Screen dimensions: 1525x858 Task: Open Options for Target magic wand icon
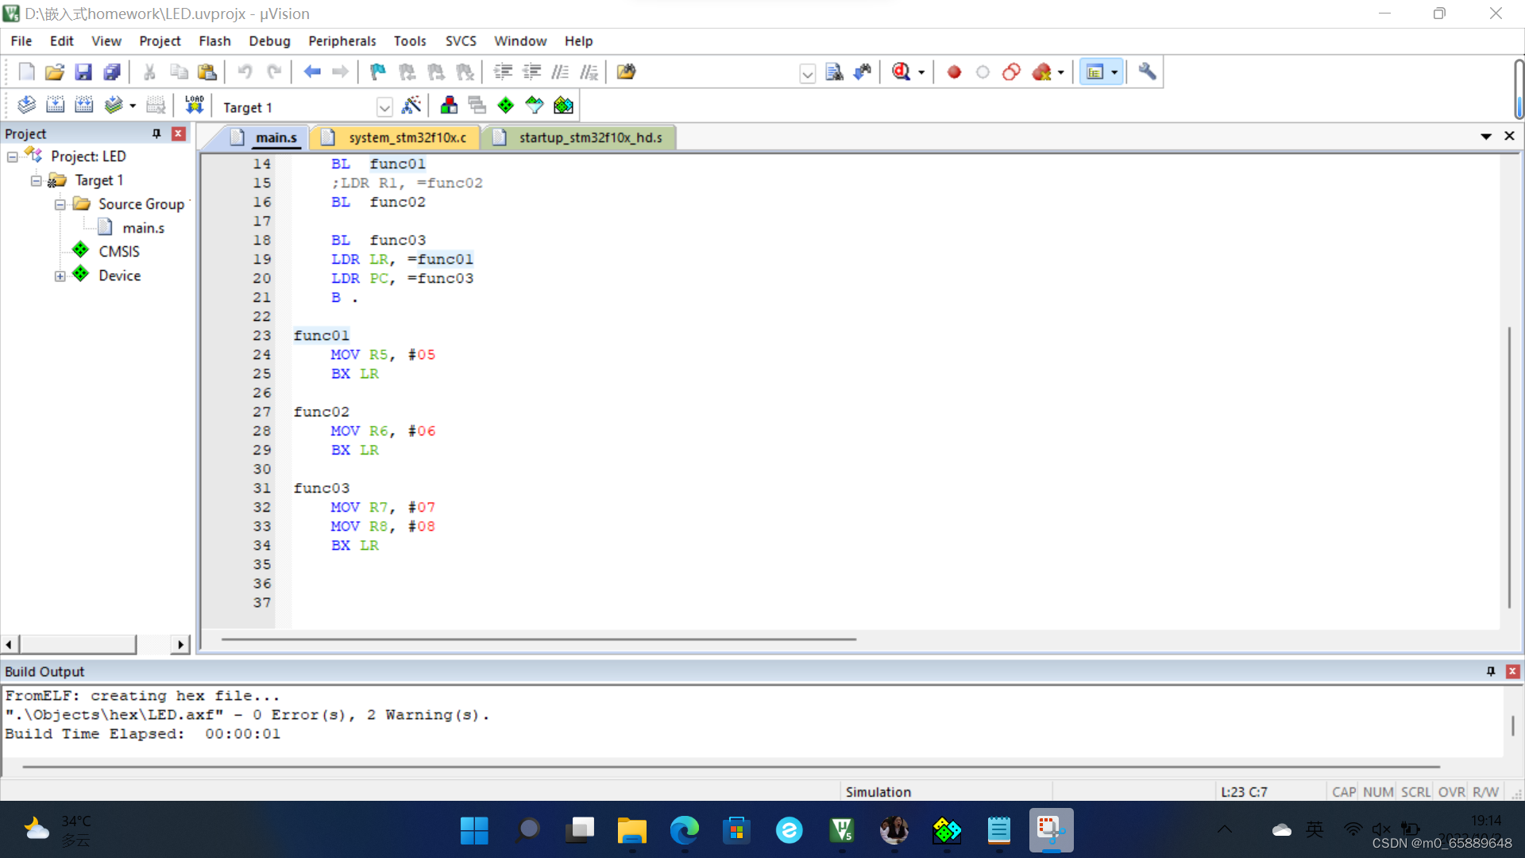(411, 106)
